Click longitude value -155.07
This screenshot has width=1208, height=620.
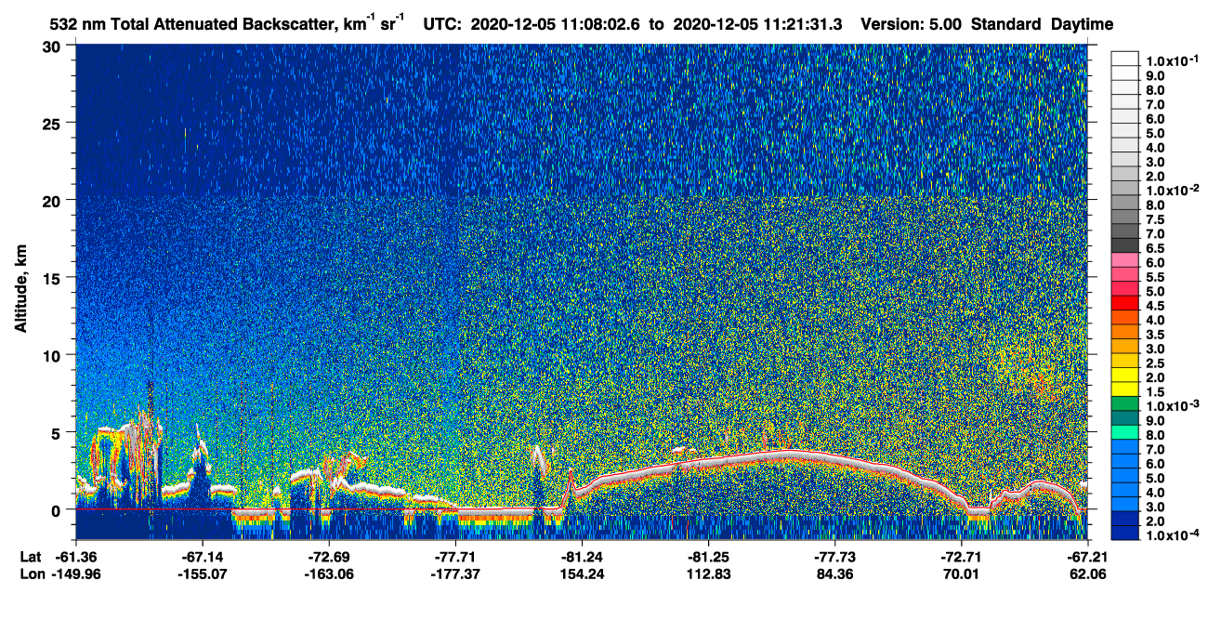[202, 574]
